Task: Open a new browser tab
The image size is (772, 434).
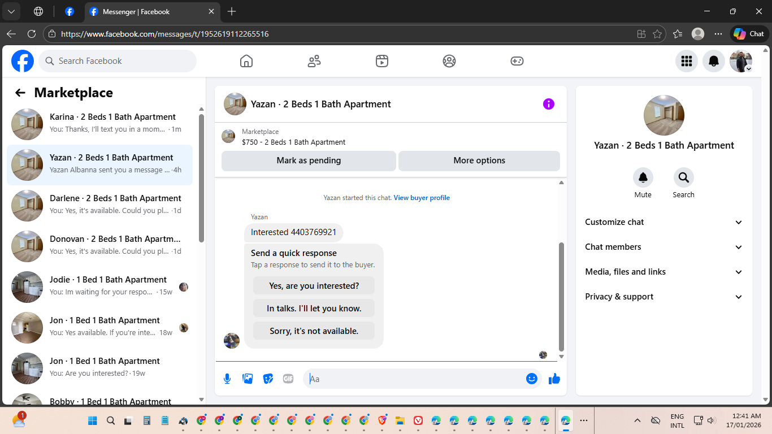Action: 232,11
